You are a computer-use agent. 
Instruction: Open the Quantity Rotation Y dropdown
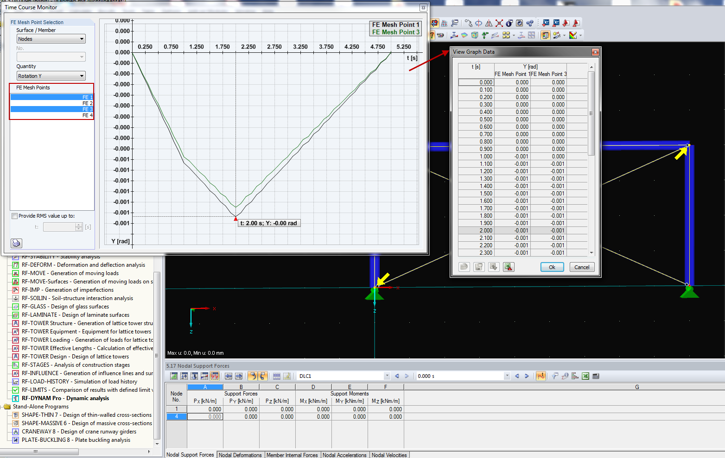[51, 76]
